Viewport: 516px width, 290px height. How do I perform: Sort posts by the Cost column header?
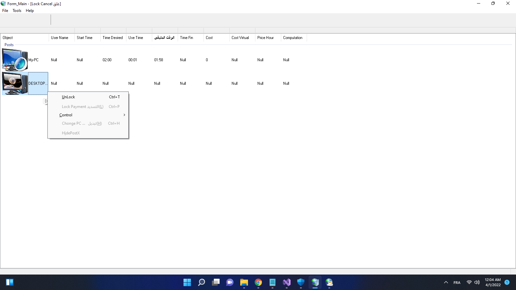[209, 38]
